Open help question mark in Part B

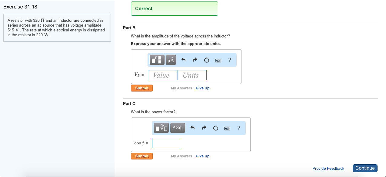pyautogui.click(x=230, y=60)
